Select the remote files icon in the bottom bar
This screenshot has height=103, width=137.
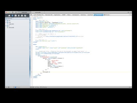[19, 87]
